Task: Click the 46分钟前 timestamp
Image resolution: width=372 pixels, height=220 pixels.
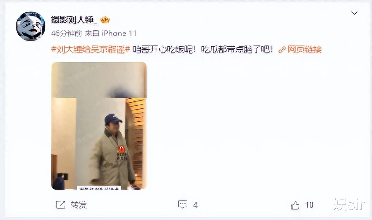Action: (x=66, y=33)
